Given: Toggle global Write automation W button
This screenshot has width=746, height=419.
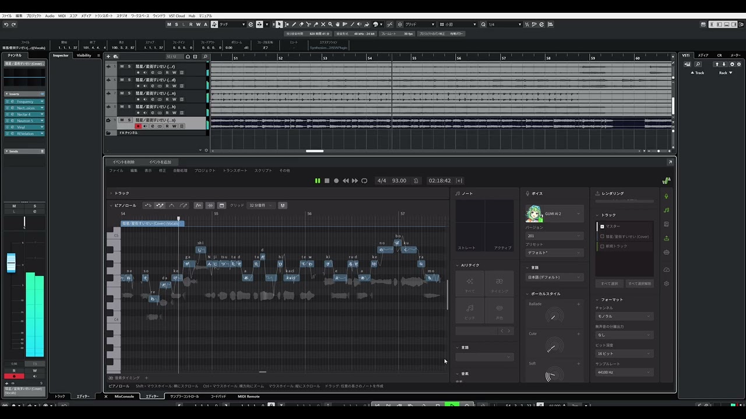Looking at the screenshot, I should 198,24.
